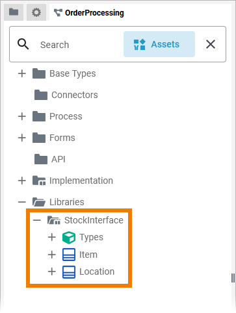Screen dimensions: 236x313
Task: Select the API tree item
Action: point(59,159)
